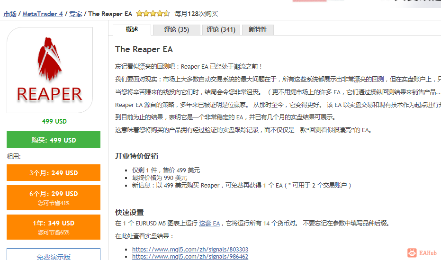Open the MetaTrader 4 breadcrumb link
The height and width of the screenshot is (260, 441).
pyautogui.click(x=43, y=14)
